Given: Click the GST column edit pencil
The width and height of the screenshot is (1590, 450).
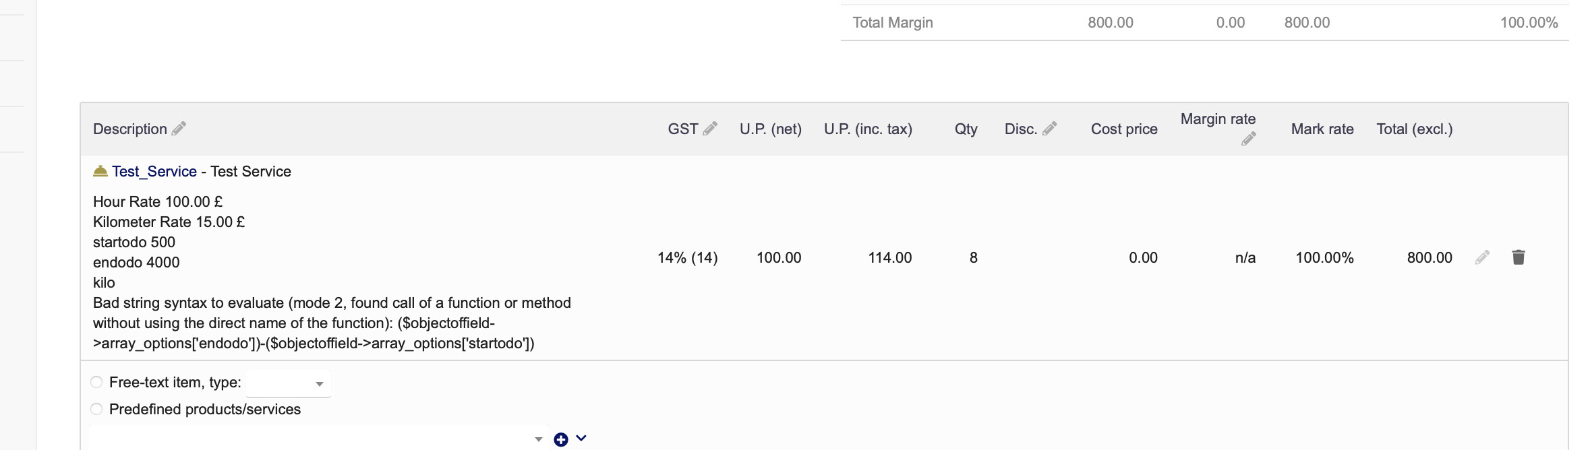Looking at the screenshot, I should click(710, 129).
